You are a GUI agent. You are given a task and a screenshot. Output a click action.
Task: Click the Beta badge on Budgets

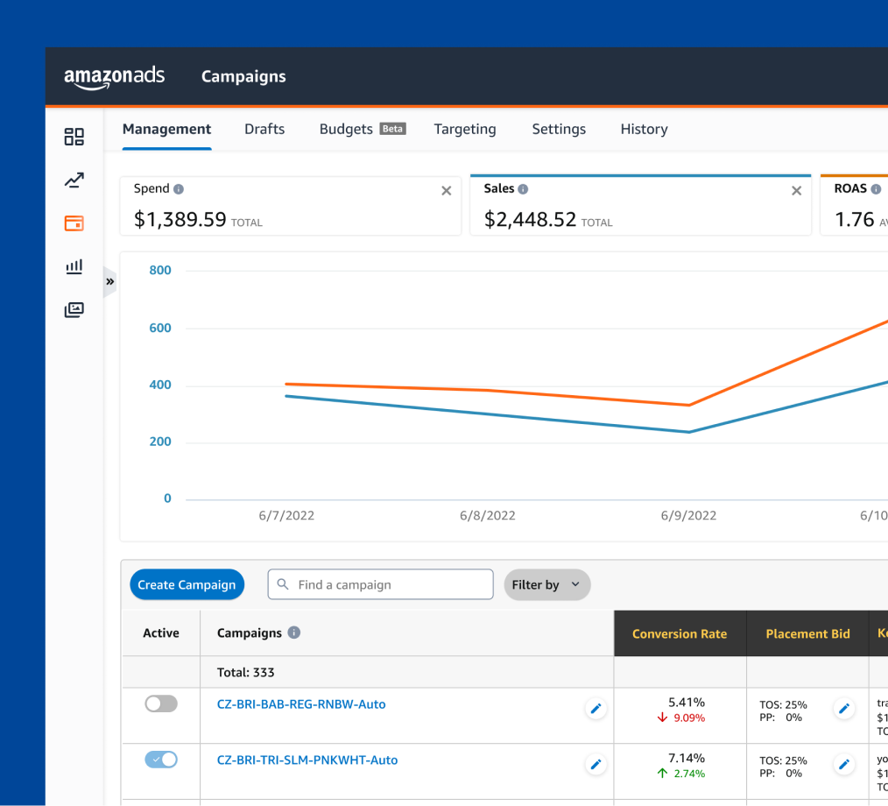(x=392, y=129)
